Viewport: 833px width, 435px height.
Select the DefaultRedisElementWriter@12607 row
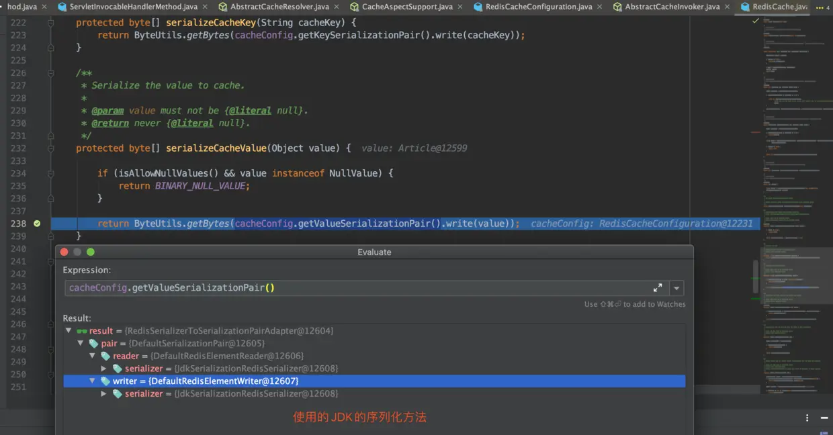click(x=374, y=381)
